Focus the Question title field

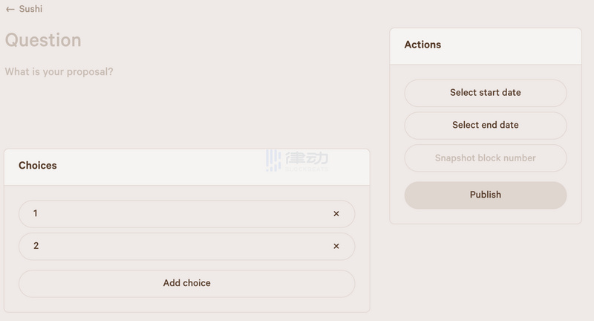click(43, 40)
